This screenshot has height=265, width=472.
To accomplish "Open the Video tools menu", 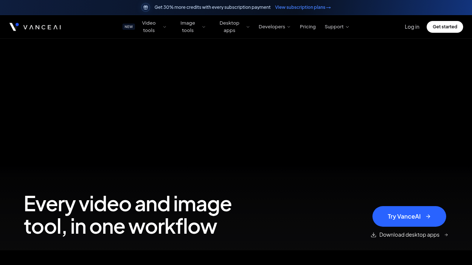I will (x=149, y=27).
